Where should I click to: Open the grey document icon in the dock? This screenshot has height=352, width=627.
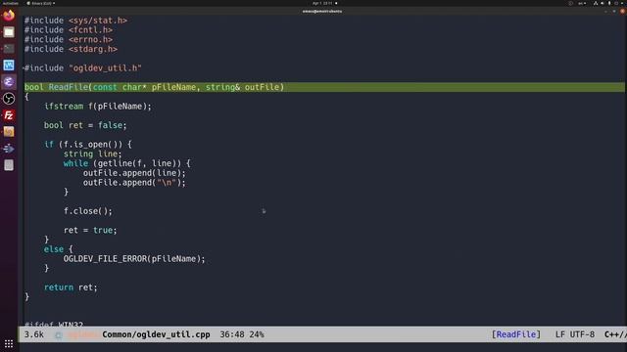[9, 165]
